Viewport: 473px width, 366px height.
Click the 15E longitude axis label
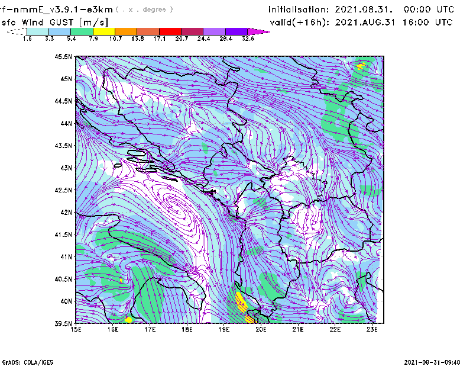click(76, 329)
